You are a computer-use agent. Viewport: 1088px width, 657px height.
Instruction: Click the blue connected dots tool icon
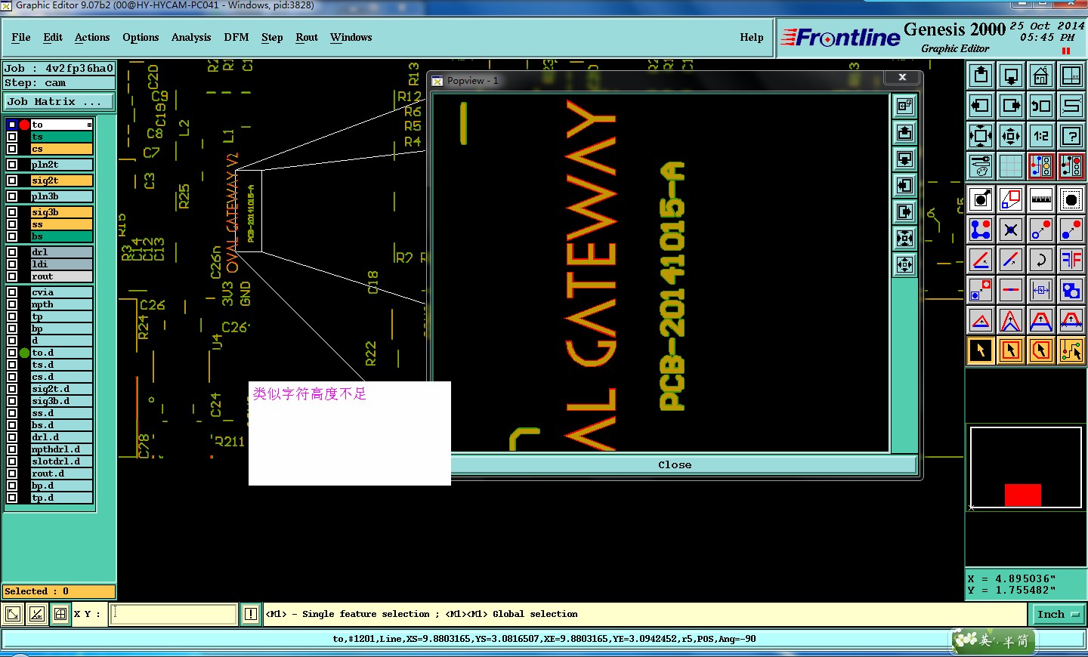[x=981, y=230]
